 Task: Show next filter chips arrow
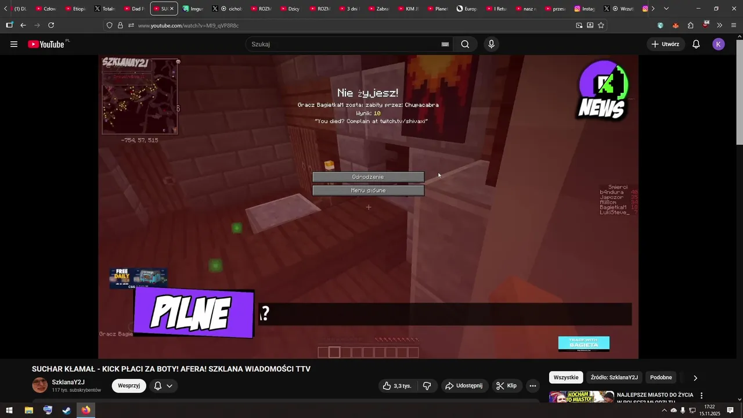pos(695,378)
